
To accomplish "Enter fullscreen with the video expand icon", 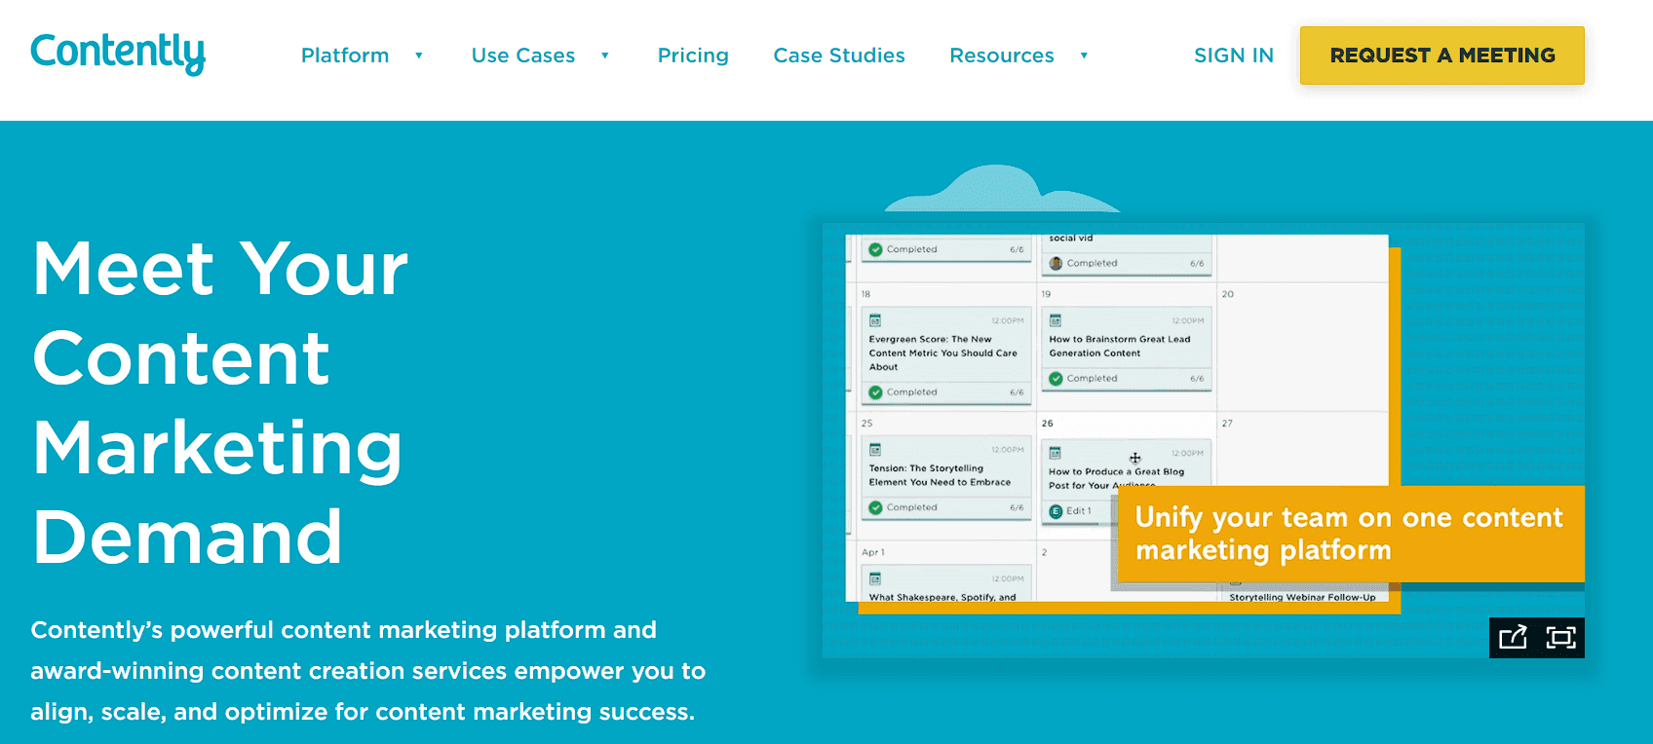I will coord(1560,638).
